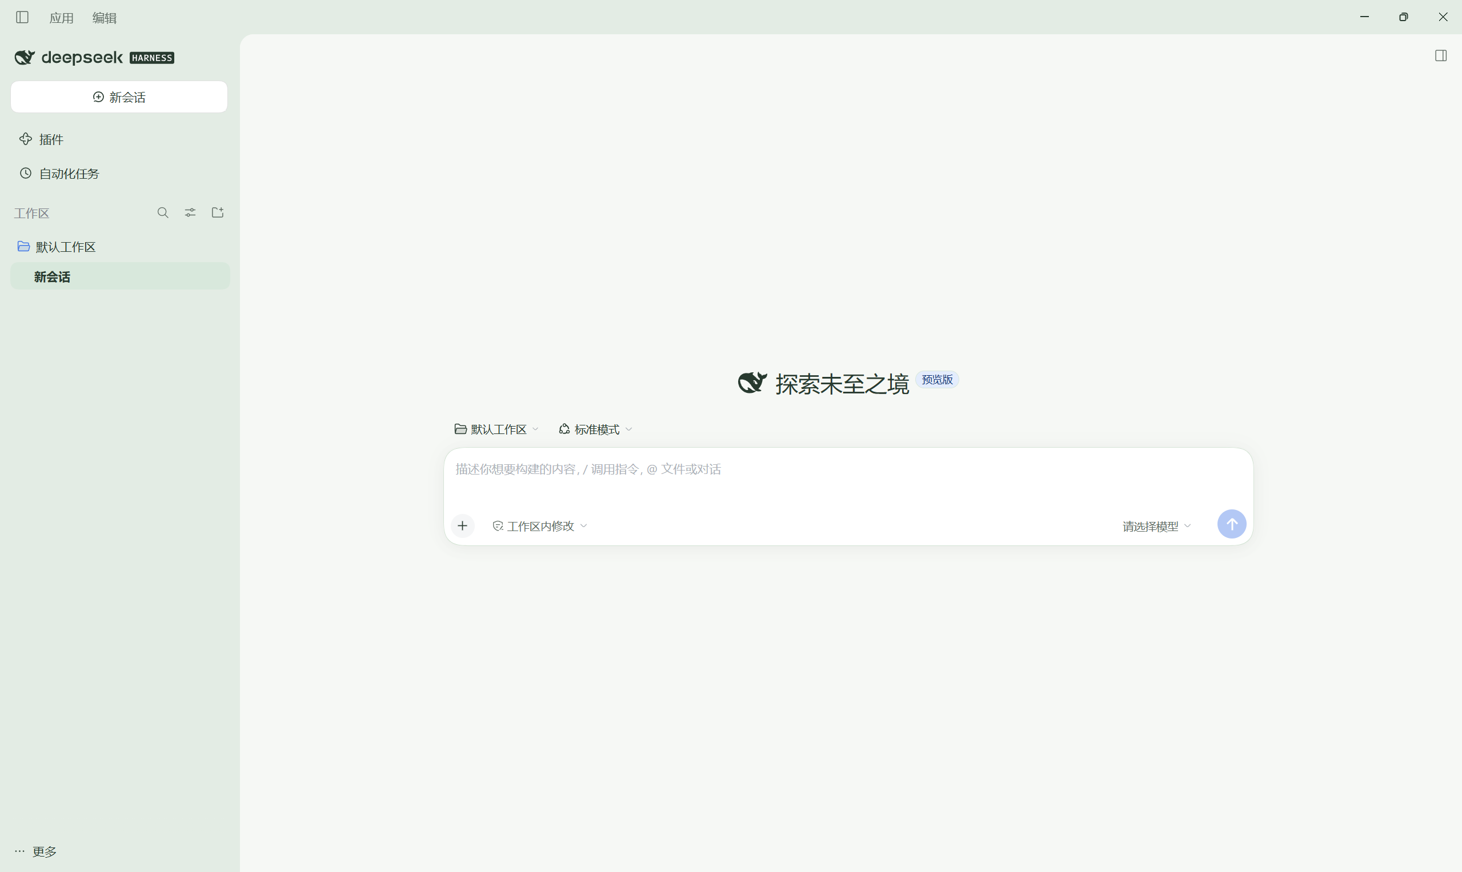Open the 应用 menu
The image size is (1462, 872).
click(62, 18)
